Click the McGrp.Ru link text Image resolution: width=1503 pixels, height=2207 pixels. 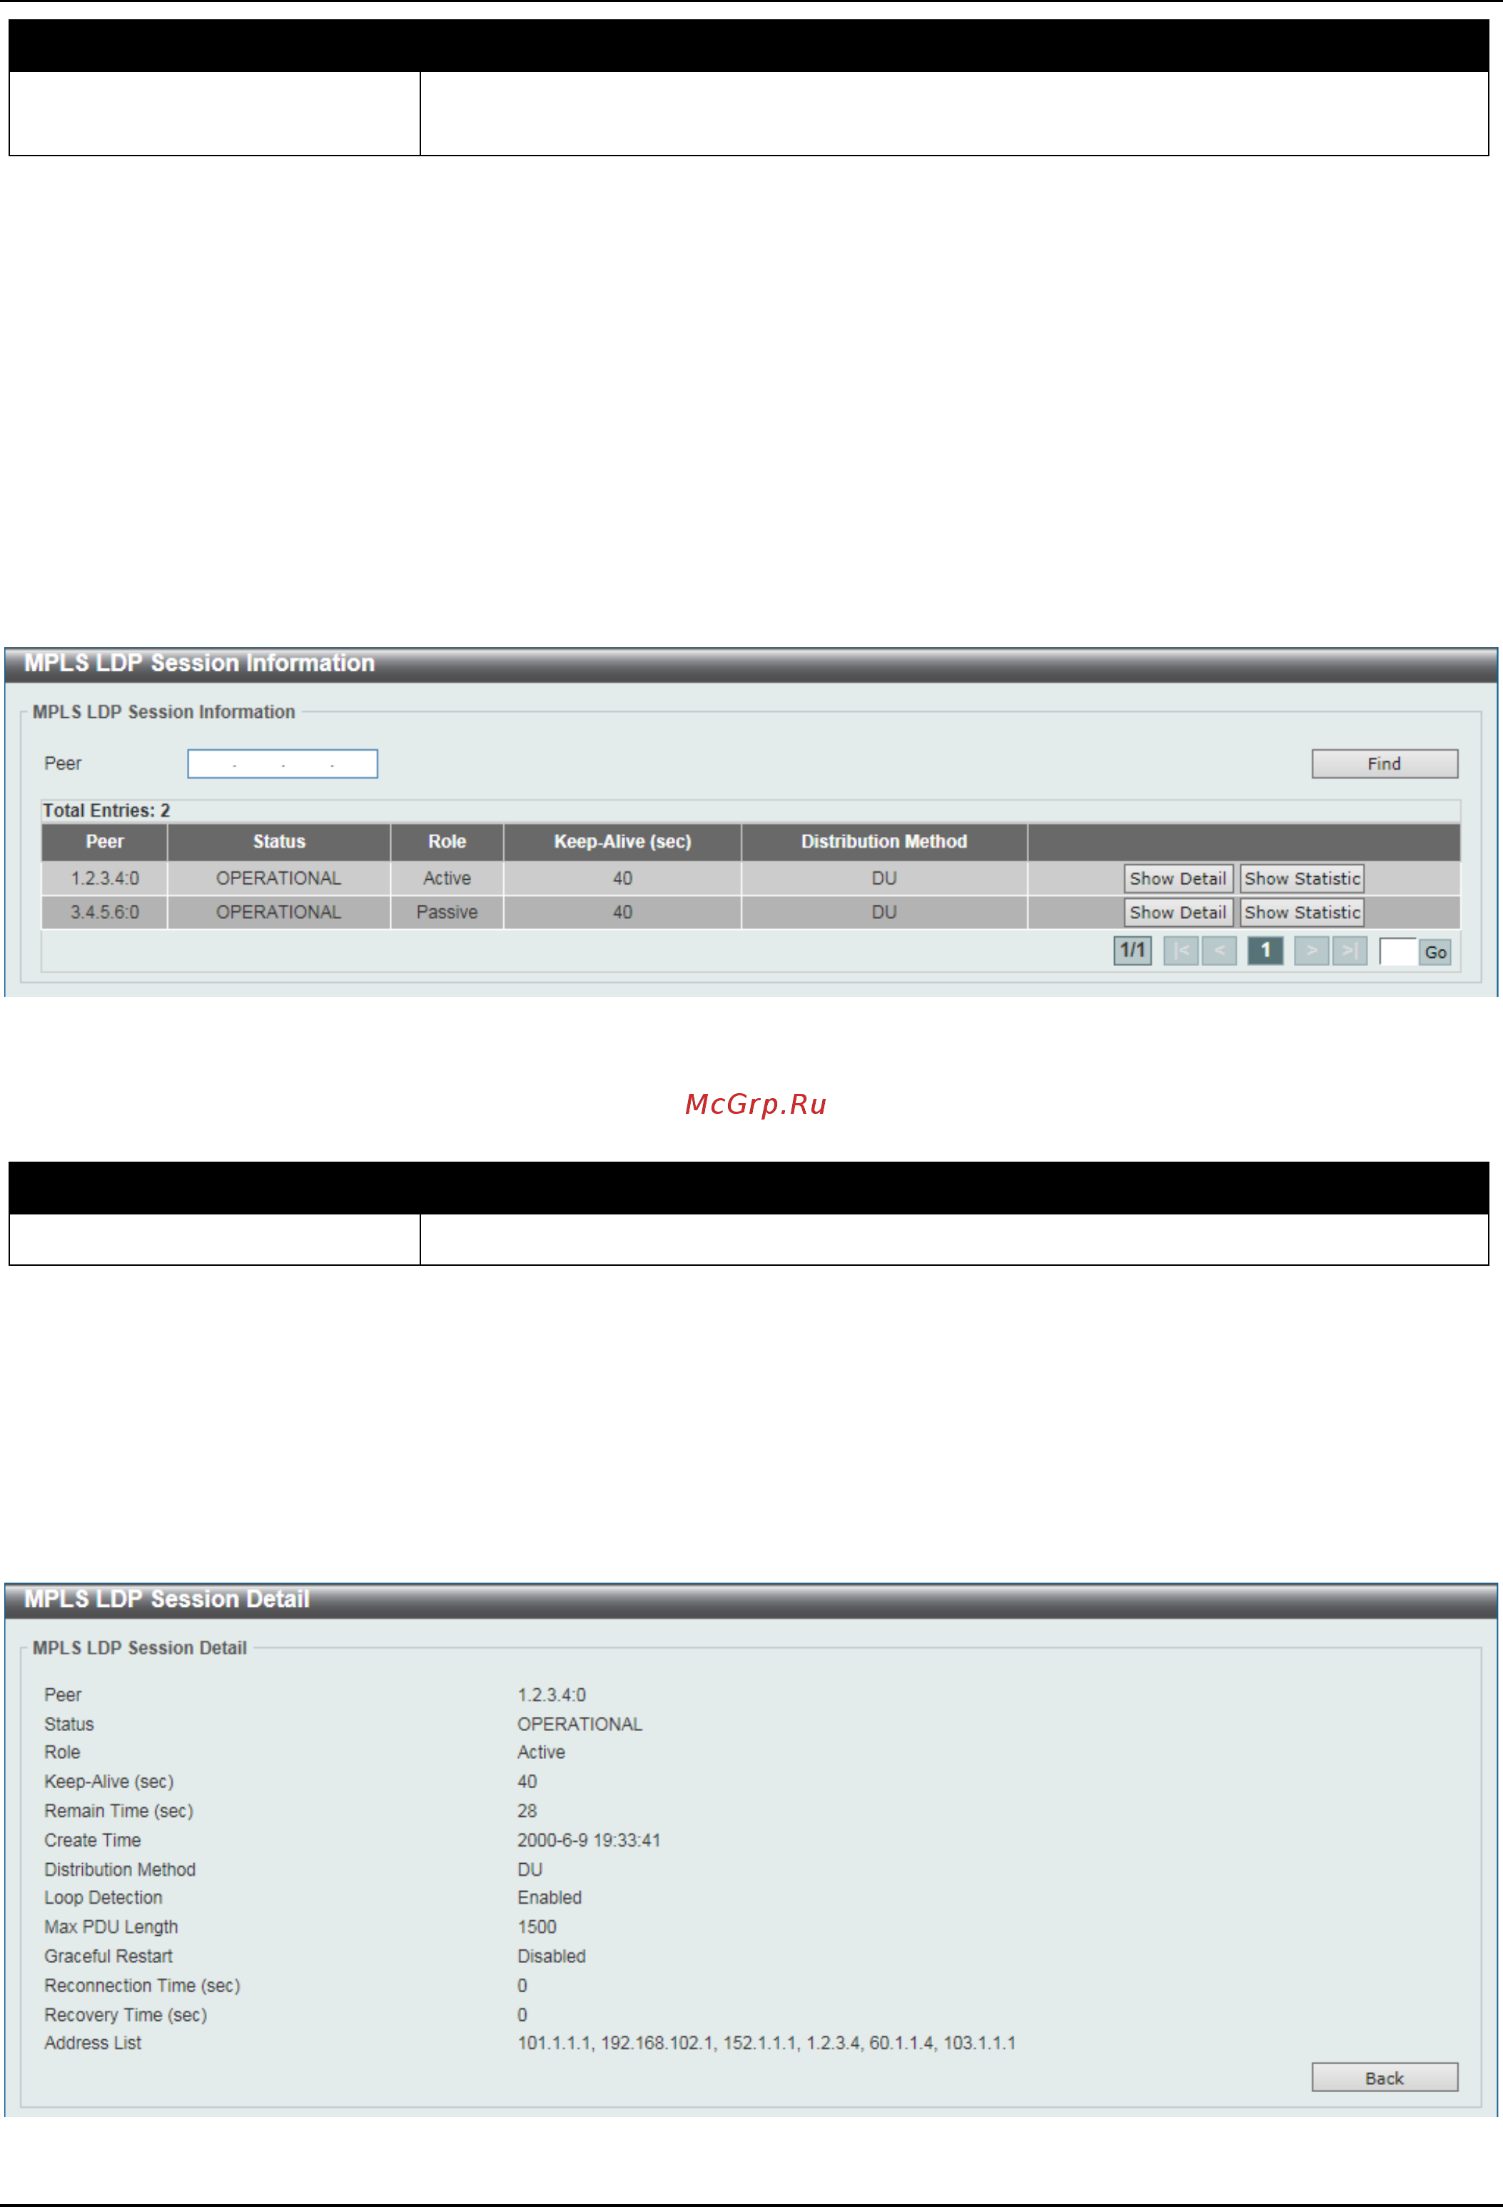756,1105
